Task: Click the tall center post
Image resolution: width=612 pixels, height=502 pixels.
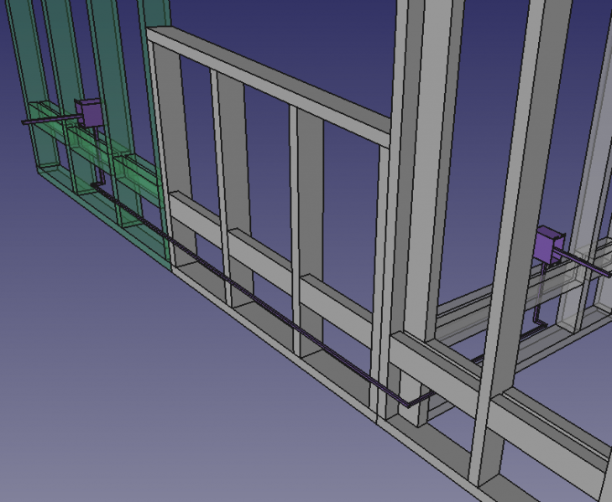Action: pyautogui.click(x=428, y=168)
